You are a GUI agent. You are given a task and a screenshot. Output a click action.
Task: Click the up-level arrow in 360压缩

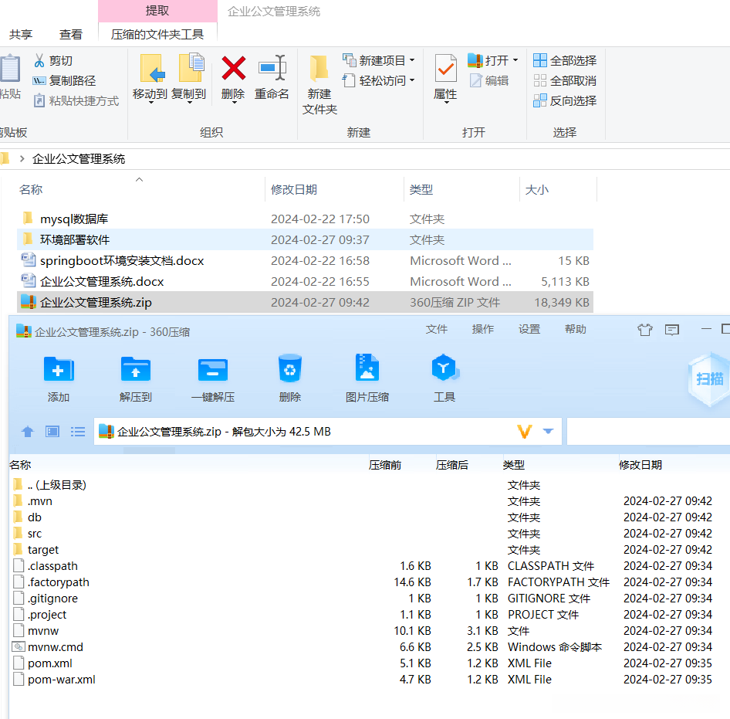tap(28, 432)
